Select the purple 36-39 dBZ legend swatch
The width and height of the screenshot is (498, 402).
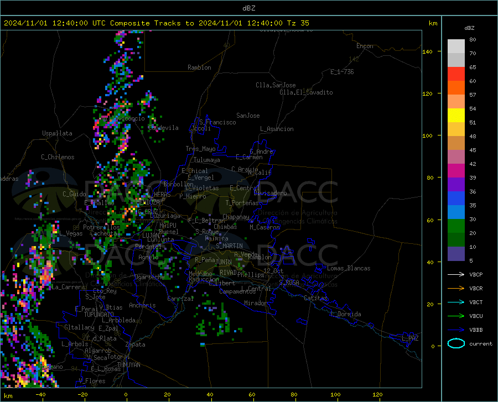click(456, 185)
